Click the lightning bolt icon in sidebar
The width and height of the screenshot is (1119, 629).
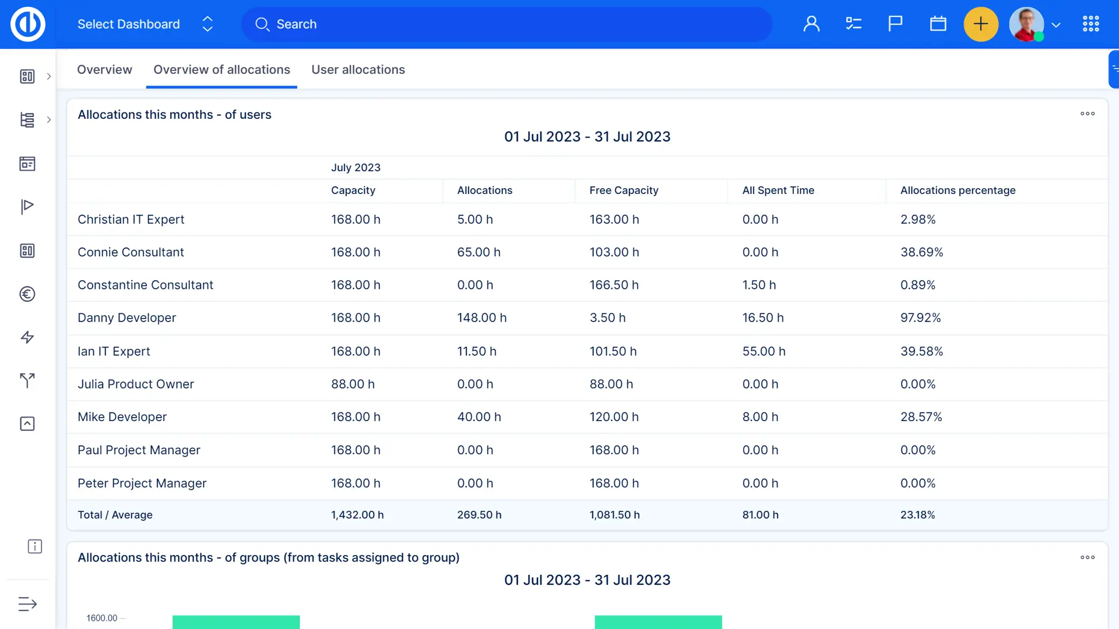pyautogui.click(x=27, y=337)
